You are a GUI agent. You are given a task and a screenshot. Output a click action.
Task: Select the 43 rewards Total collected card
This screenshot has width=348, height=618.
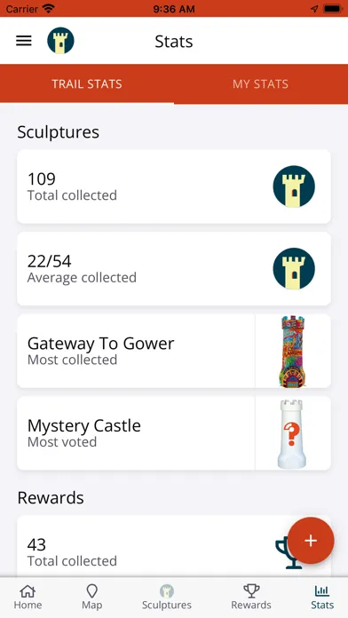pos(174,546)
